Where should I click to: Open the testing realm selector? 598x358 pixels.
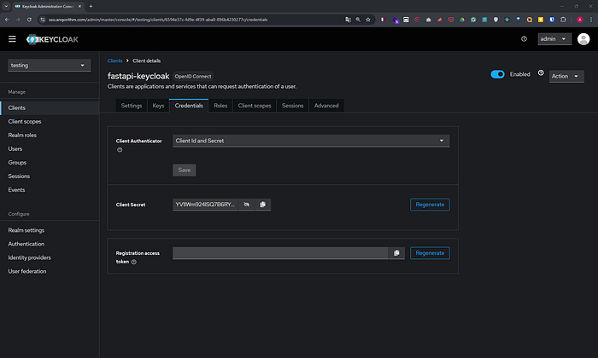point(50,65)
